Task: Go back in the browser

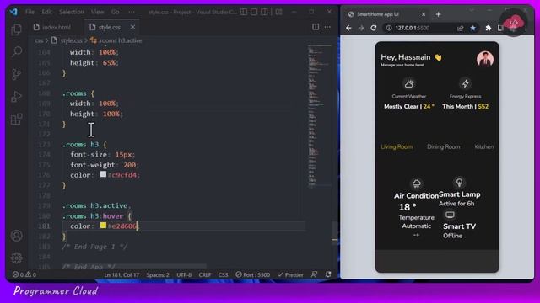Action: [x=348, y=28]
